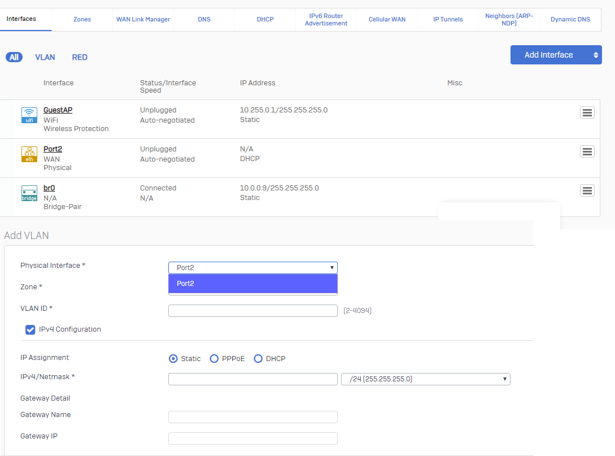The image size is (615, 456).
Task: Open the /24 netmask dropdown
Action: 425,379
